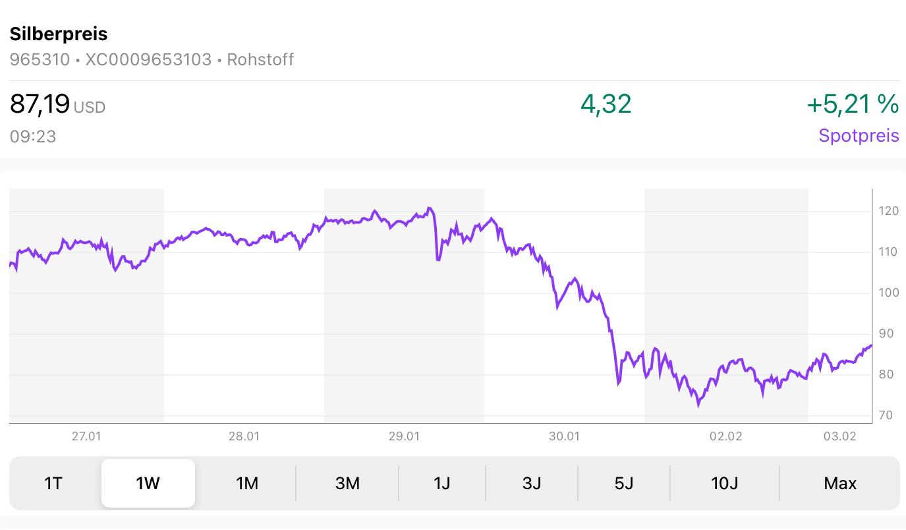The width and height of the screenshot is (906, 530).
Task: Click the 03.02 date axis label
Action: 841,436
